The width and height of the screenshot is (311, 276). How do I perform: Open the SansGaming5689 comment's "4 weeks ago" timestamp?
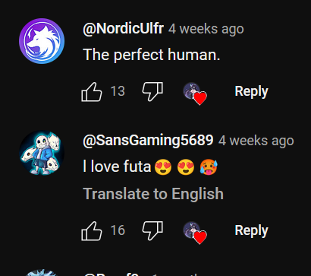[256, 141]
